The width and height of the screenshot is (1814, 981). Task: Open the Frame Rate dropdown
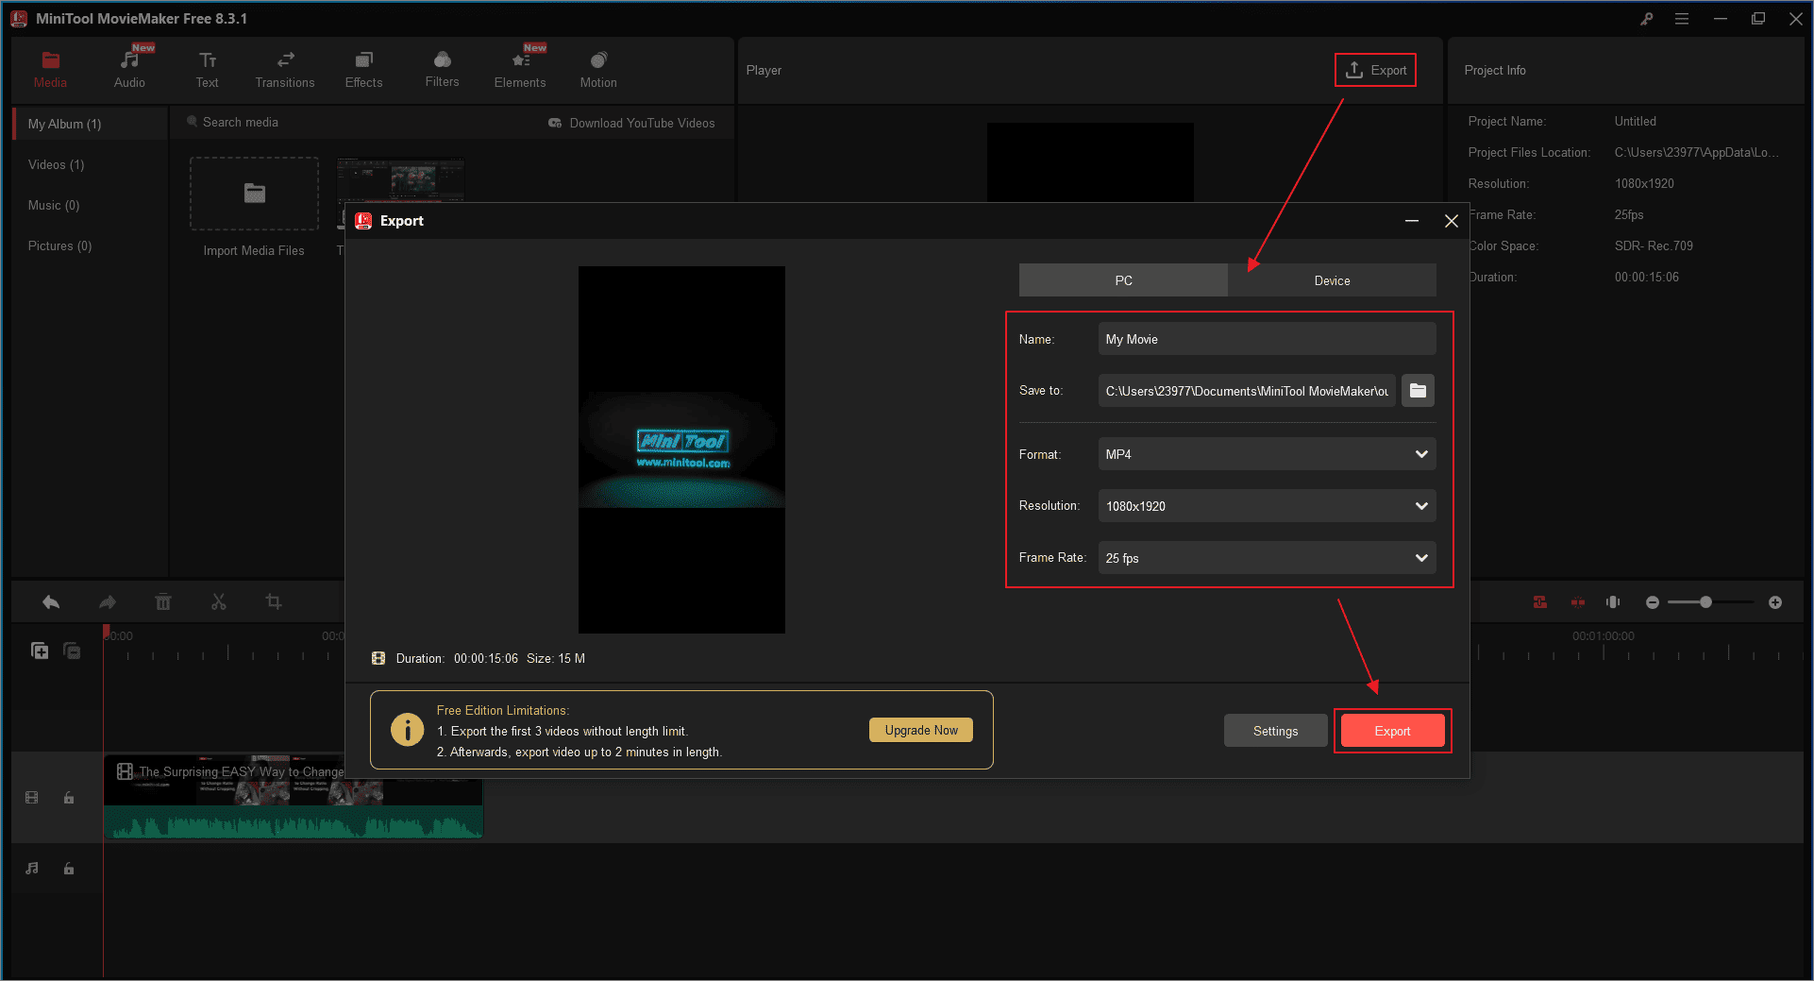pyautogui.click(x=1266, y=558)
